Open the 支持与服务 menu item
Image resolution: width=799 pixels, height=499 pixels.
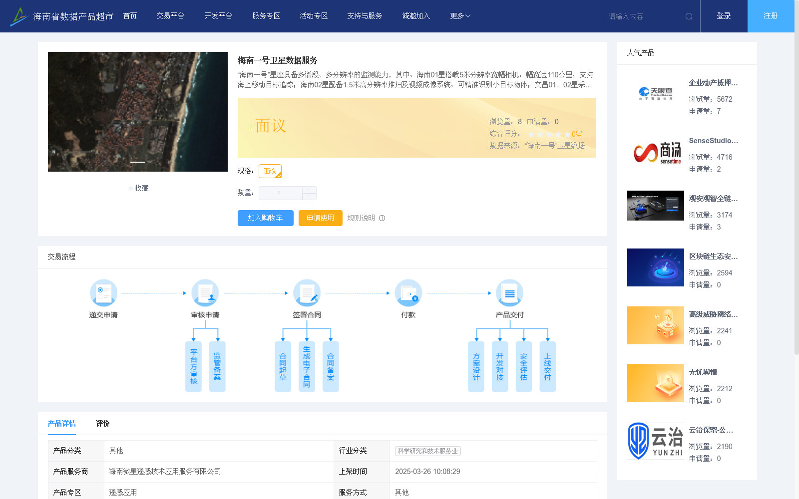pyautogui.click(x=365, y=16)
